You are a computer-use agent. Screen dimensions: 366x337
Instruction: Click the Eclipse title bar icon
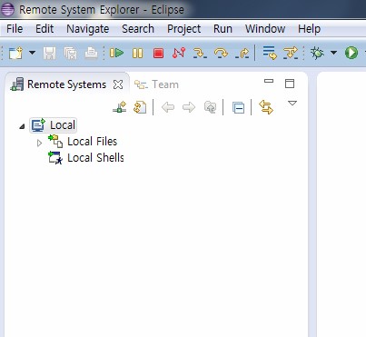tap(7, 10)
